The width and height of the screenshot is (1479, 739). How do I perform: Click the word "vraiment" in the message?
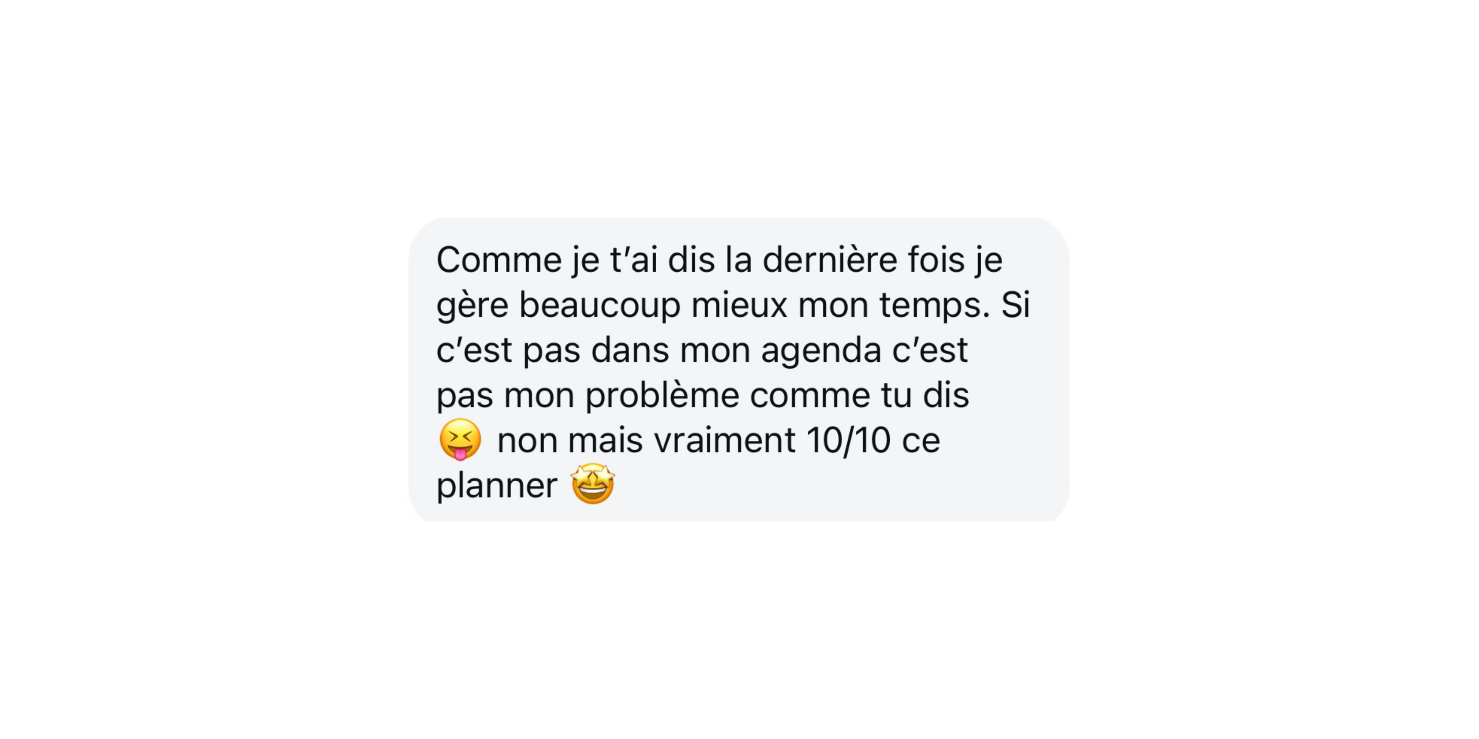click(x=724, y=441)
